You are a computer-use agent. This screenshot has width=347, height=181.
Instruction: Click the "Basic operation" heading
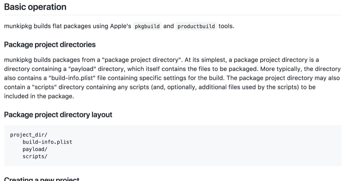pos(35,7)
